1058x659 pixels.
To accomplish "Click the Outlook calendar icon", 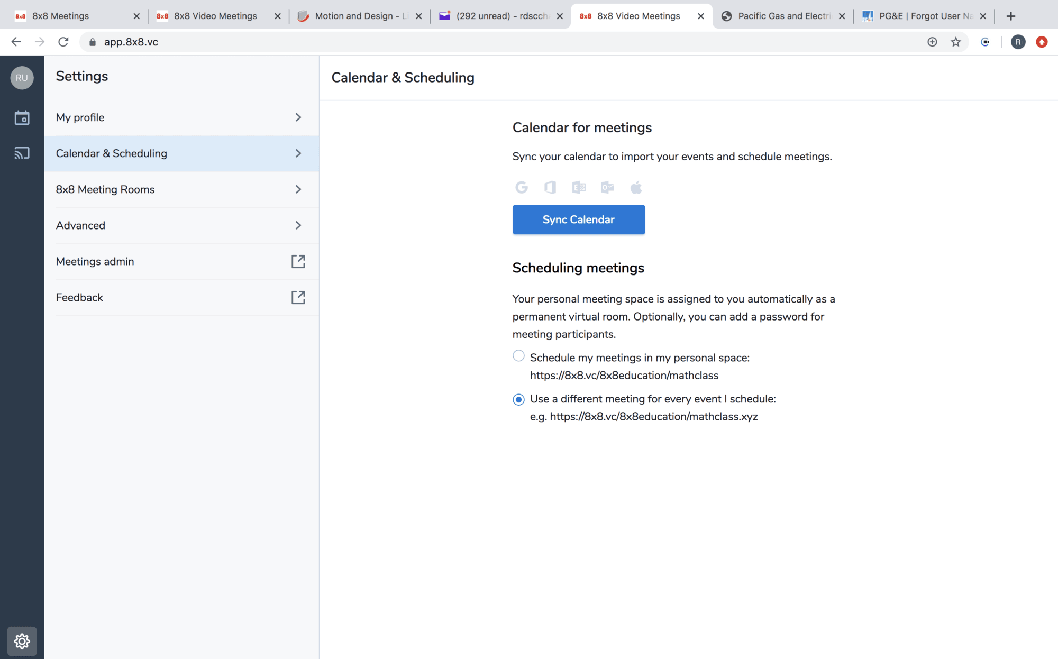I will click(607, 187).
